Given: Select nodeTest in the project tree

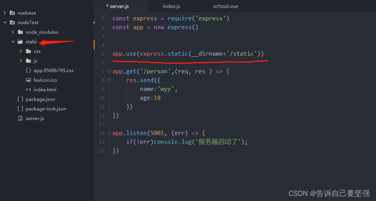Looking at the screenshot, I should tap(28, 23).
